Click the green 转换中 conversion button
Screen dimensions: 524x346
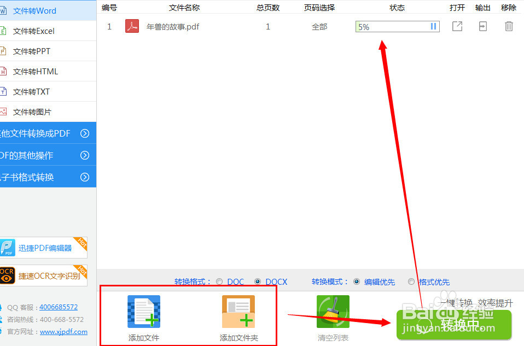click(453, 324)
